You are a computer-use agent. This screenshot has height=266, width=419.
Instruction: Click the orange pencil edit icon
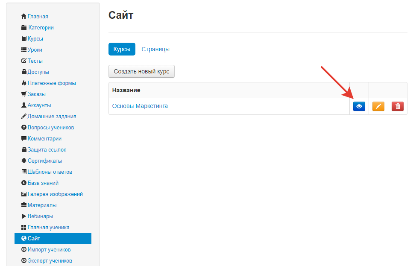378,106
